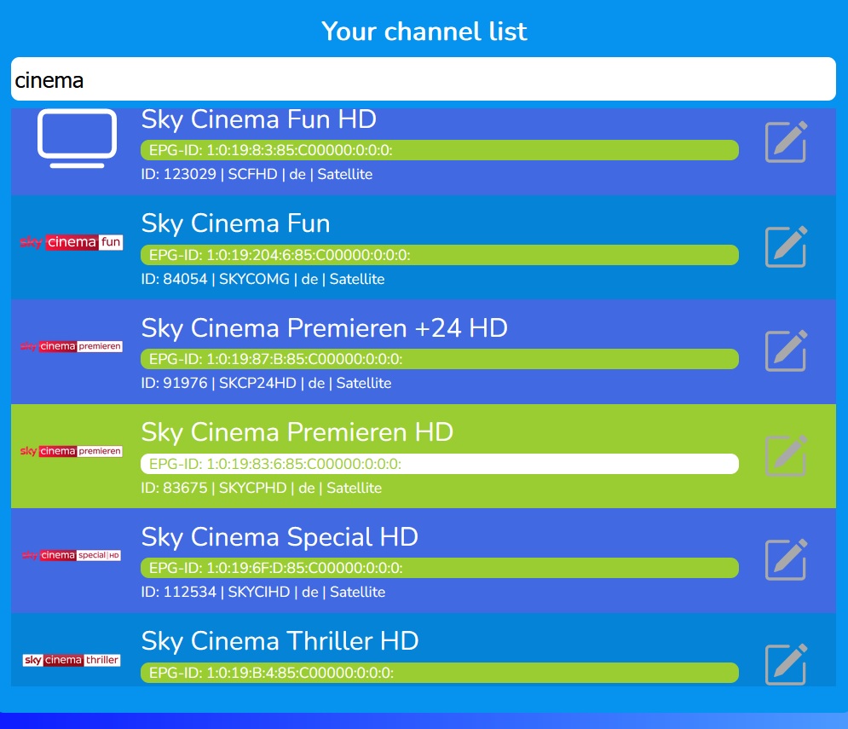Edit Sky Cinema Premieren +24 HD channel
Image resolution: width=848 pixels, height=729 pixels.
click(x=786, y=350)
